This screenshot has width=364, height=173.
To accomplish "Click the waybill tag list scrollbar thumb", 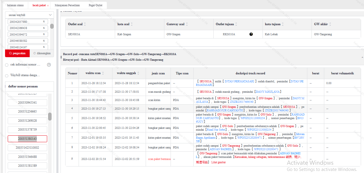I will [52, 26].
